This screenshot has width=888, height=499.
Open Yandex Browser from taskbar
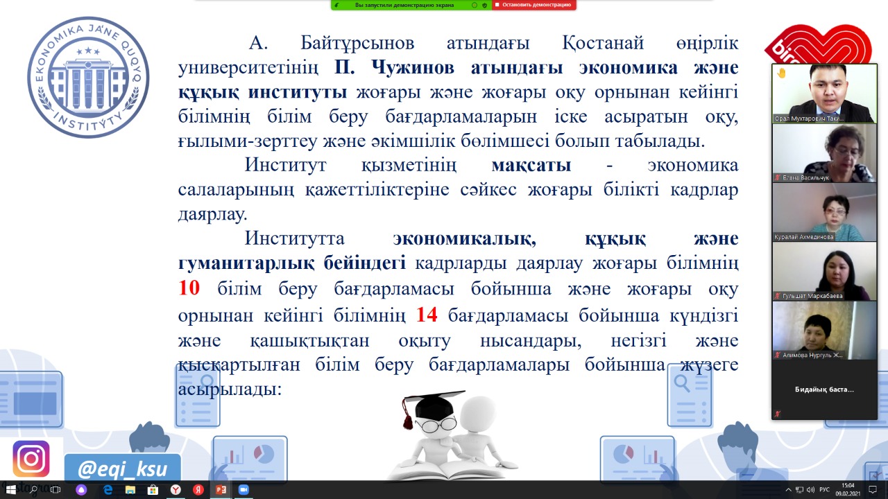pyautogui.click(x=176, y=489)
